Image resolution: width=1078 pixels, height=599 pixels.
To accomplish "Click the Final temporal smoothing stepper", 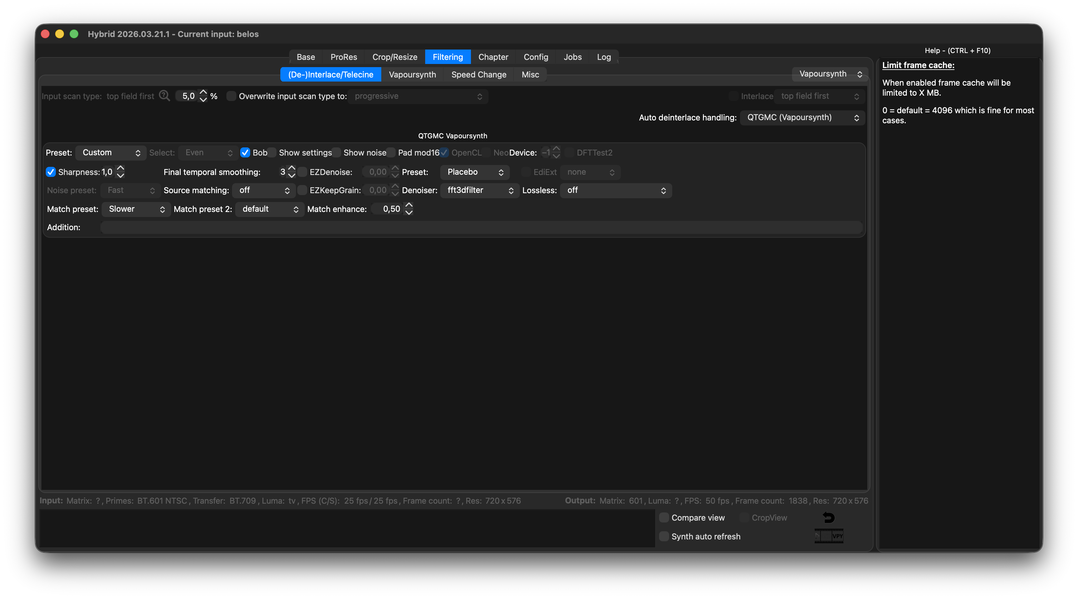I will tap(292, 172).
